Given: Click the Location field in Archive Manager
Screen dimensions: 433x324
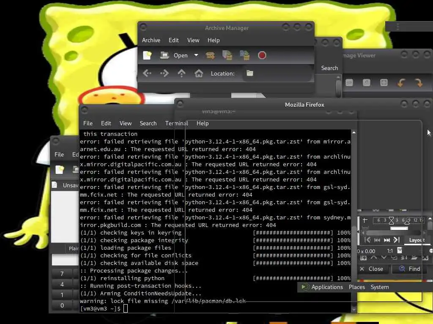Looking at the screenshot, I should tap(277, 73).
